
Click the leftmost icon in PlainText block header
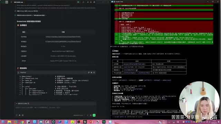coord(89,73)
